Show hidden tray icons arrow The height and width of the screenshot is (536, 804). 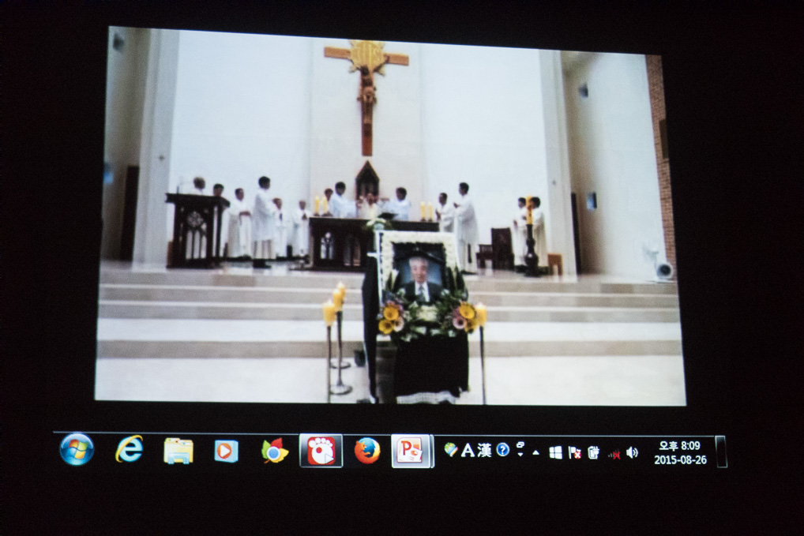(535, 452)
